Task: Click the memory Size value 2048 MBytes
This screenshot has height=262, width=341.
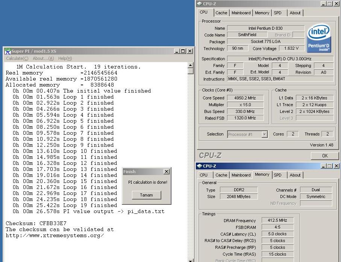Action: (239, 196)
